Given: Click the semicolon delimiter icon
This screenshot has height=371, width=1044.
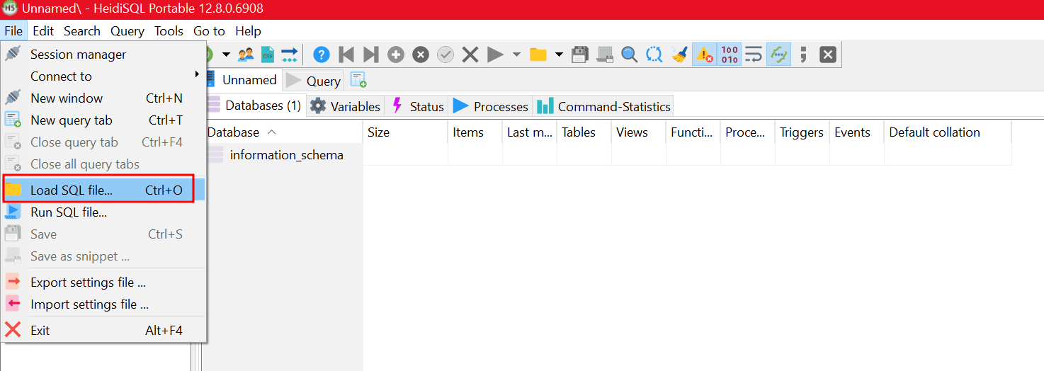Looking at the screenshot, I should click(803, 55).
